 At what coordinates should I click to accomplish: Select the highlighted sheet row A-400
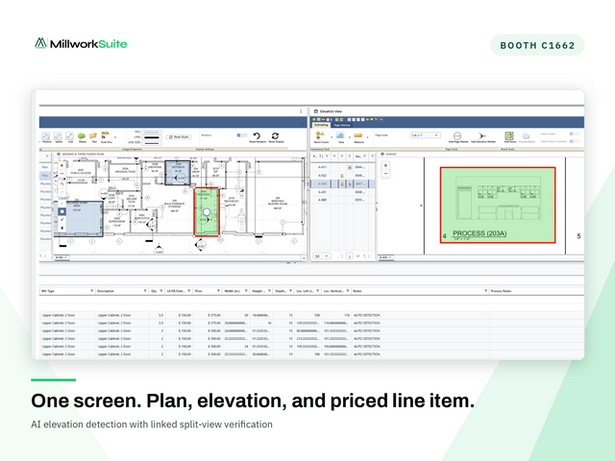tap(343, 183)
